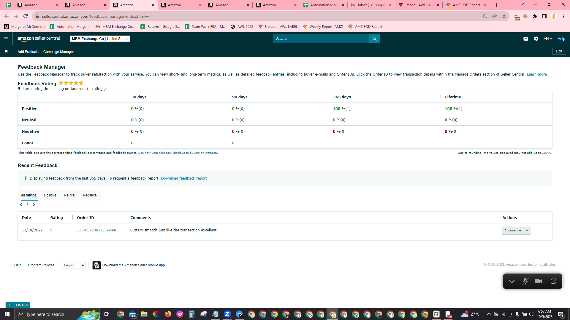
Task: Open Returns Google Sheets bookmark
Action: [160, 27]
